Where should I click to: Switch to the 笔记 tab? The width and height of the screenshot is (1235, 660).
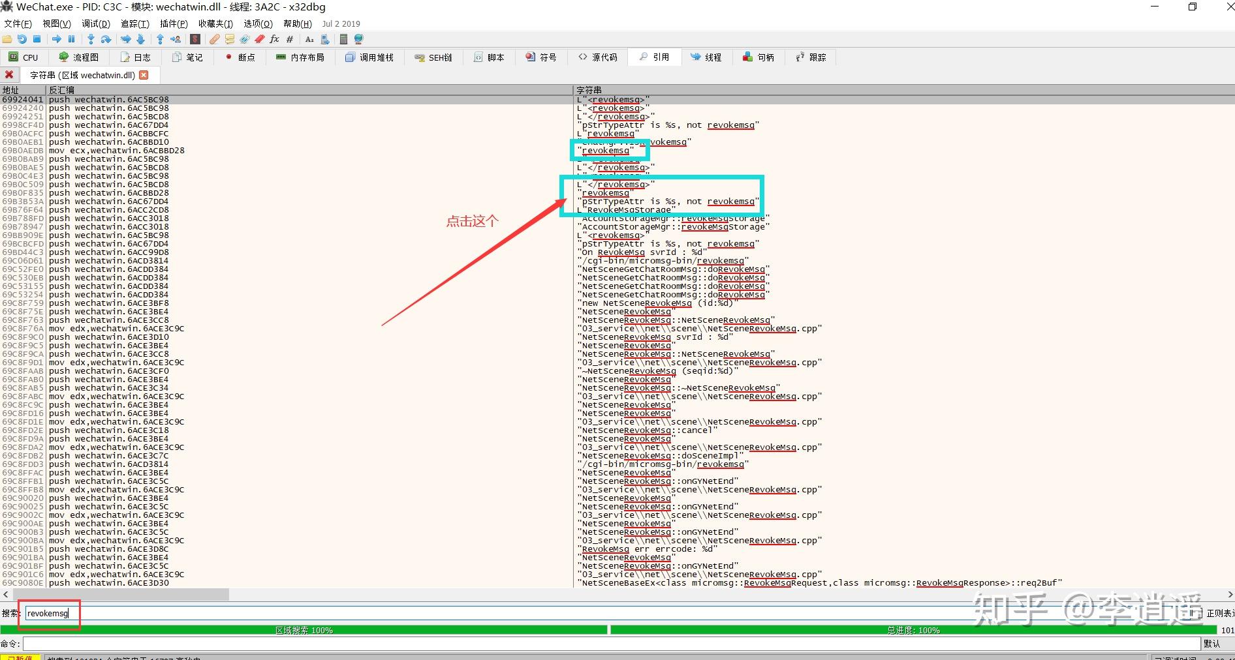click(x=187, y=57)
